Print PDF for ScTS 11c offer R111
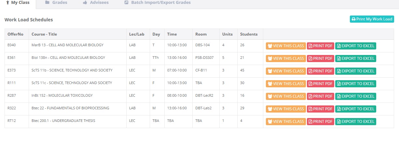 (x=321, y=84)
